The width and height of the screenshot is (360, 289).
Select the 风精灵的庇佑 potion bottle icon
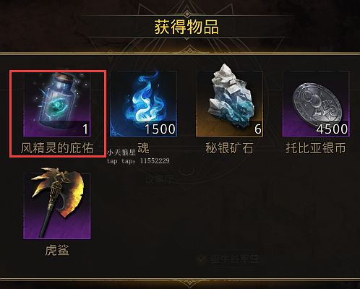coord(57,104)
